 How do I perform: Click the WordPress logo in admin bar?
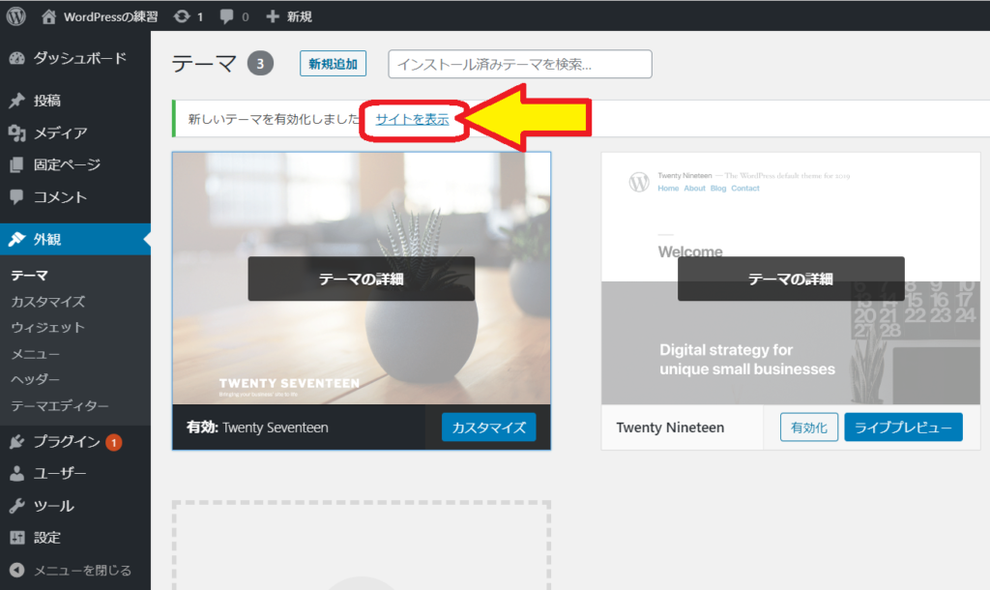tap(16, 16)
